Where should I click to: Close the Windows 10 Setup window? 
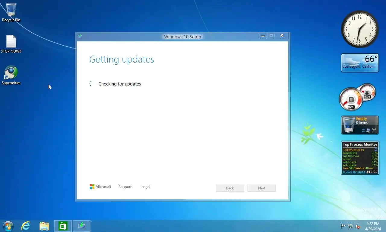coord(282,36)
